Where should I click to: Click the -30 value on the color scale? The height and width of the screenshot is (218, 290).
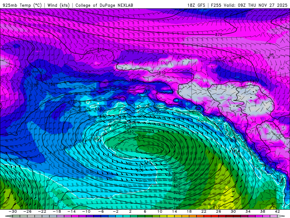click(13, 211)
